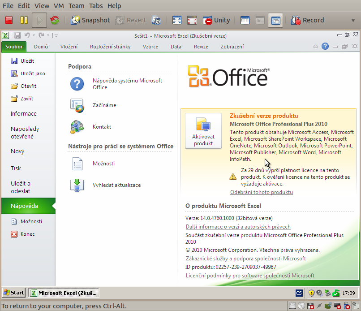Expand the Undo history dropdown arrow

coord(34,35)
